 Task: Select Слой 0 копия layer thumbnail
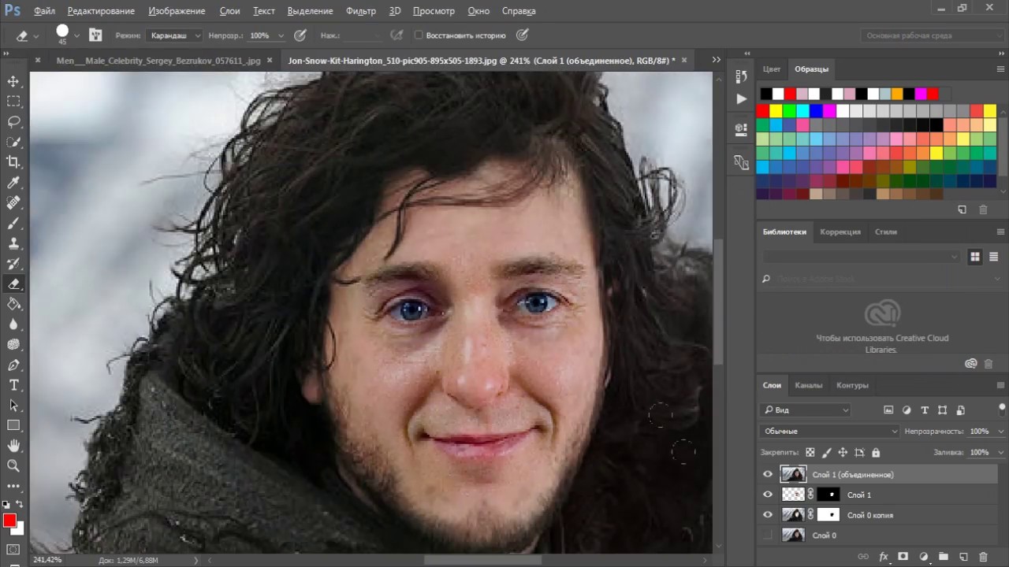tap(792, 515)
